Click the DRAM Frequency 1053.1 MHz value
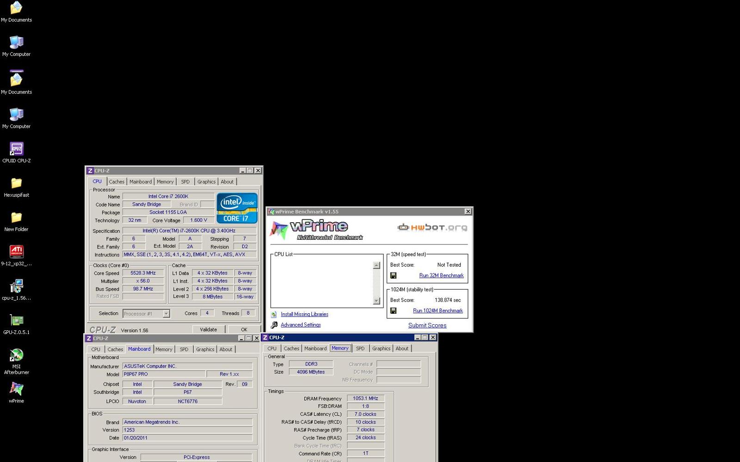The height and width of the screenshot is (462, 740). click(365, 398)
